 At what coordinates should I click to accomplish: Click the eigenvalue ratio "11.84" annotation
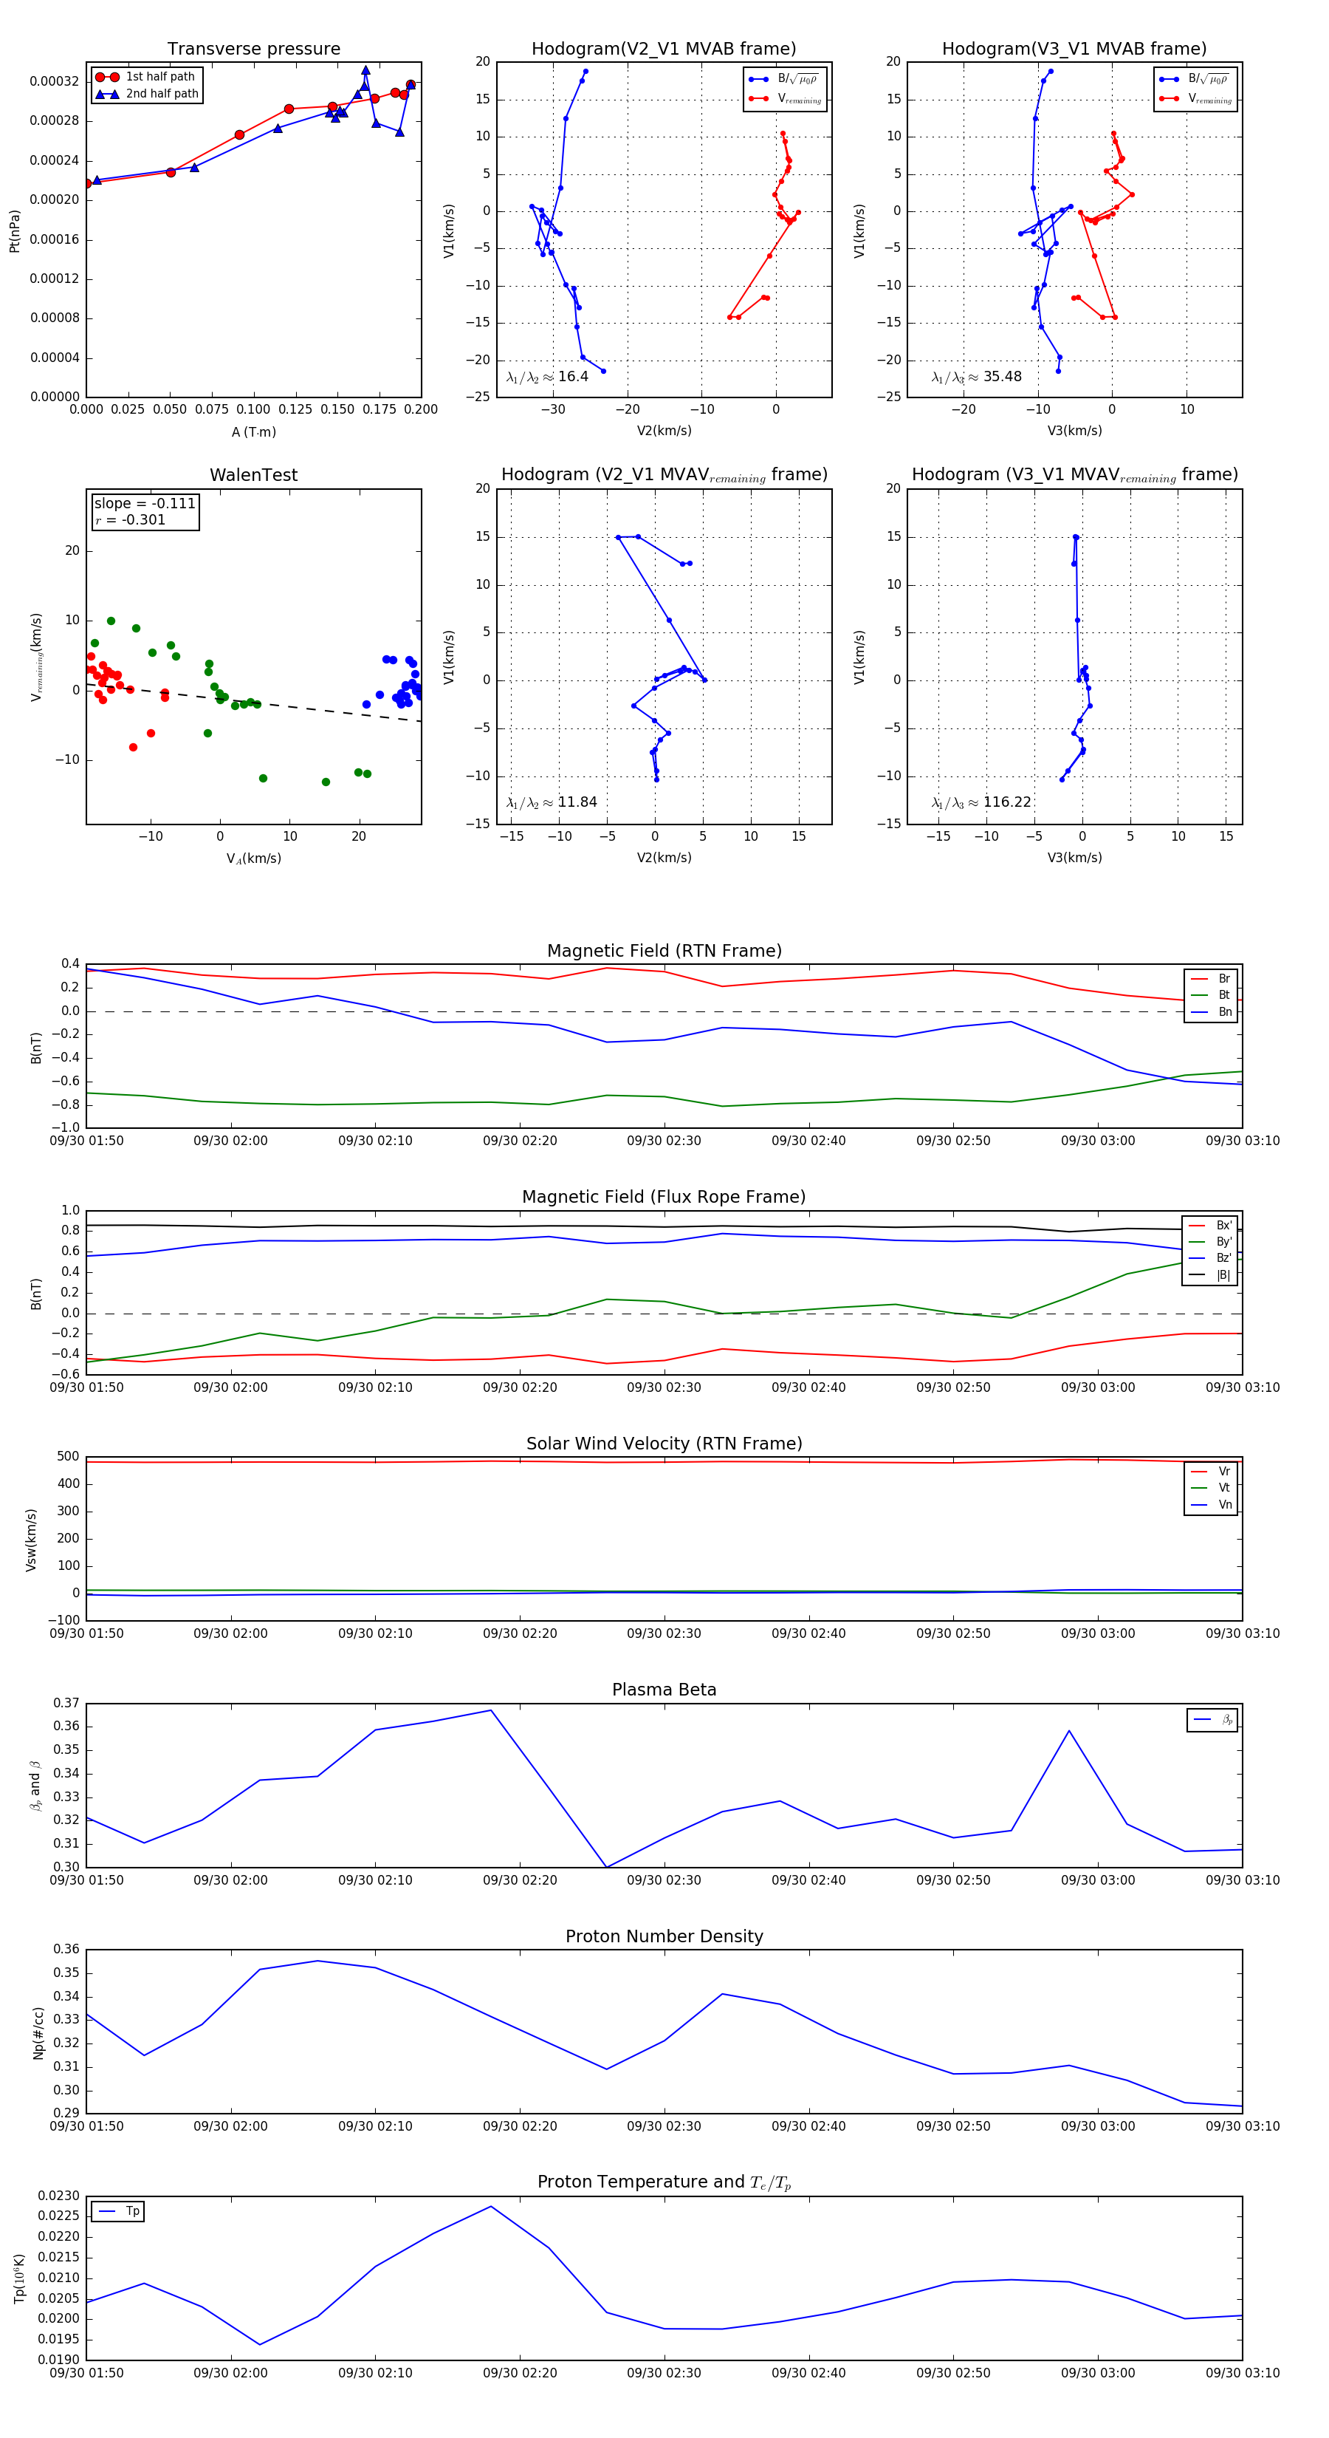552,802
